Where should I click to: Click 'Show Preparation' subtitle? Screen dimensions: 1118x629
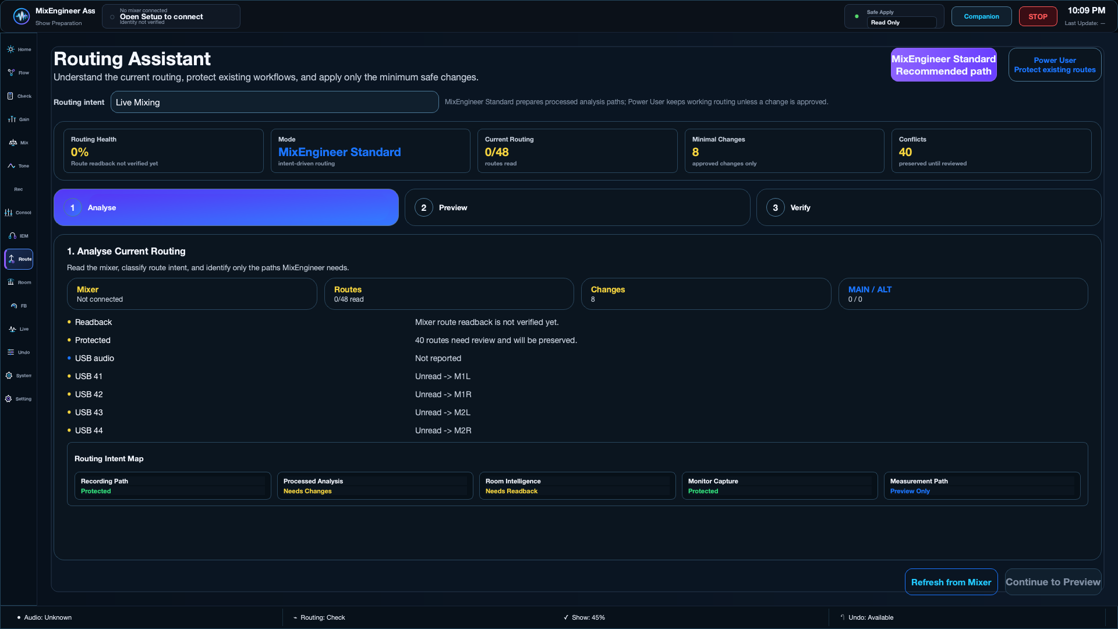[58, 23]
